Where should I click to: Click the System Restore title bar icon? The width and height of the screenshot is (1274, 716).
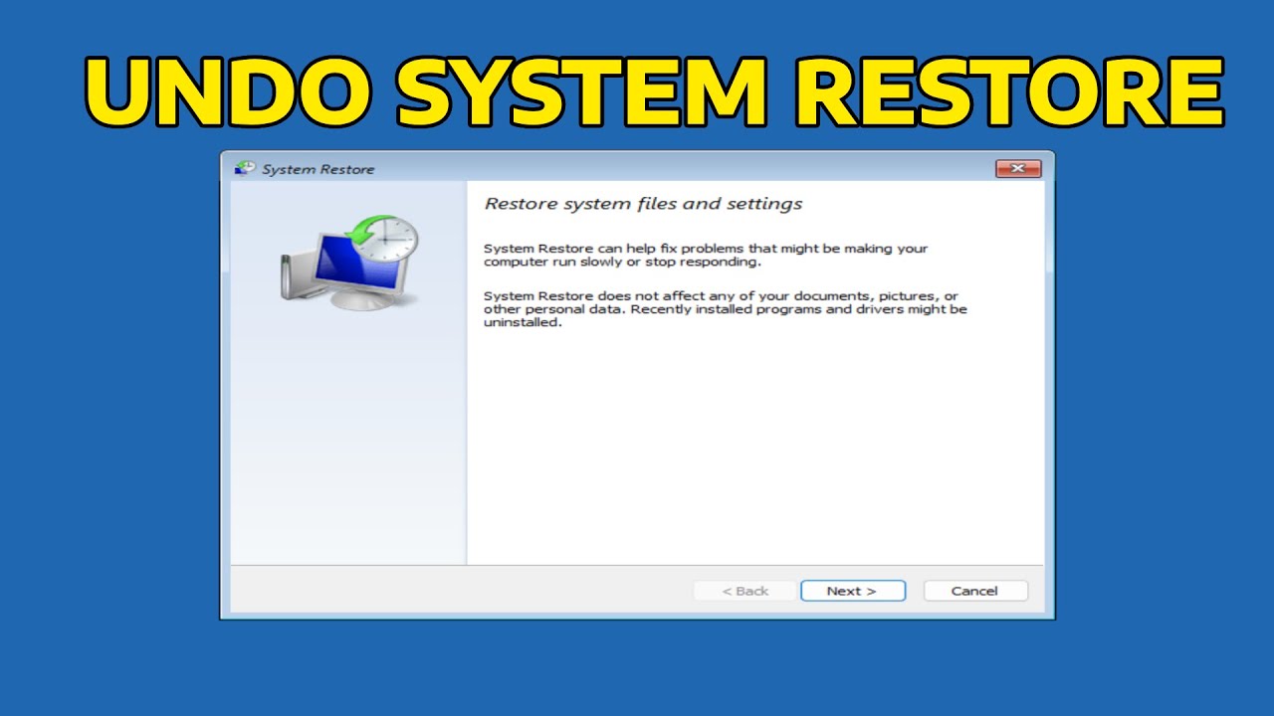point(244,169)
